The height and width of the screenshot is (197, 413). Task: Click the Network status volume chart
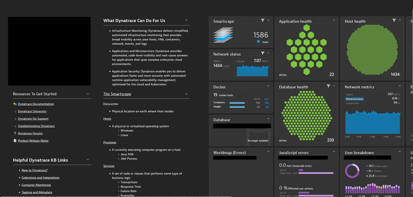252,70
